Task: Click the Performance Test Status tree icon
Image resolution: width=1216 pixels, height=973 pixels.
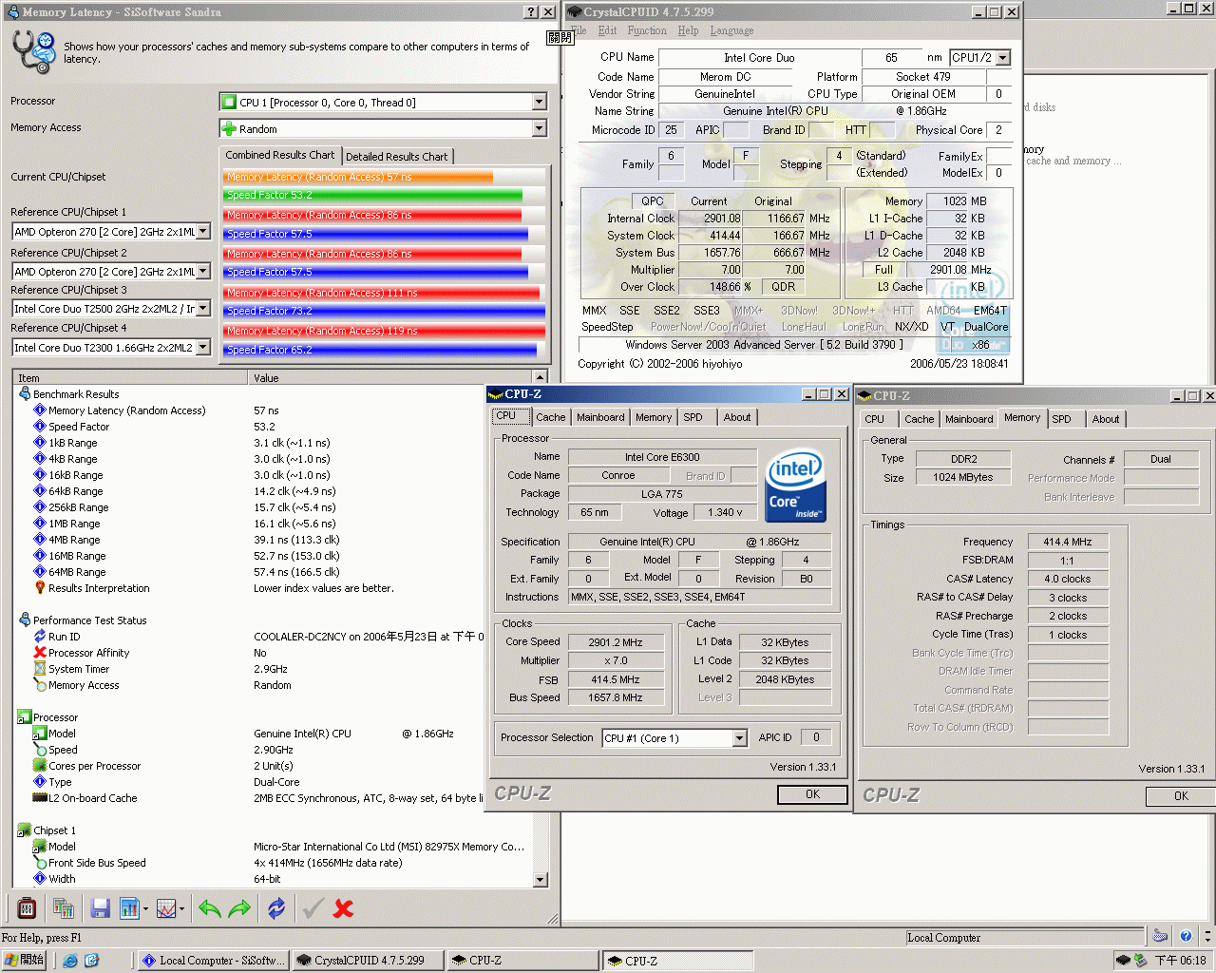Action: click(x=25, y=620)
